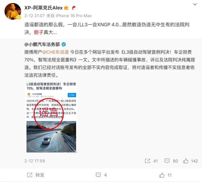202x182 pixels.
Task: Click the crown badge next to username
Action: pos(66,8)
